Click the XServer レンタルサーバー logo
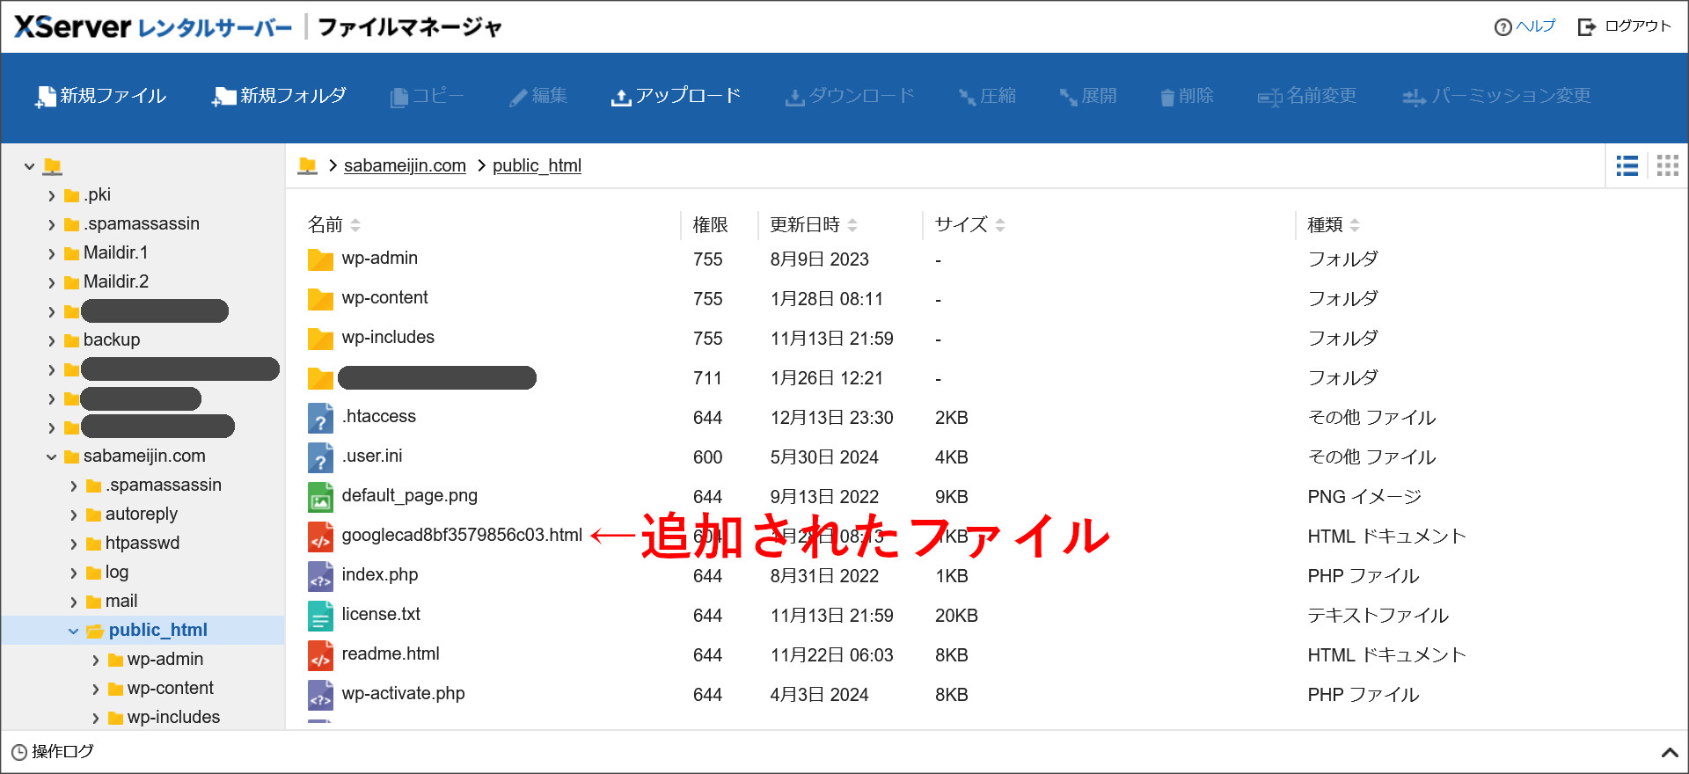This screenshot has width=1689, height=774. tap(152, 26)
